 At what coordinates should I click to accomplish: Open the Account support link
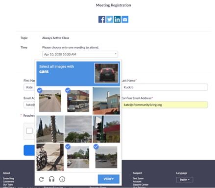[137, 182]
